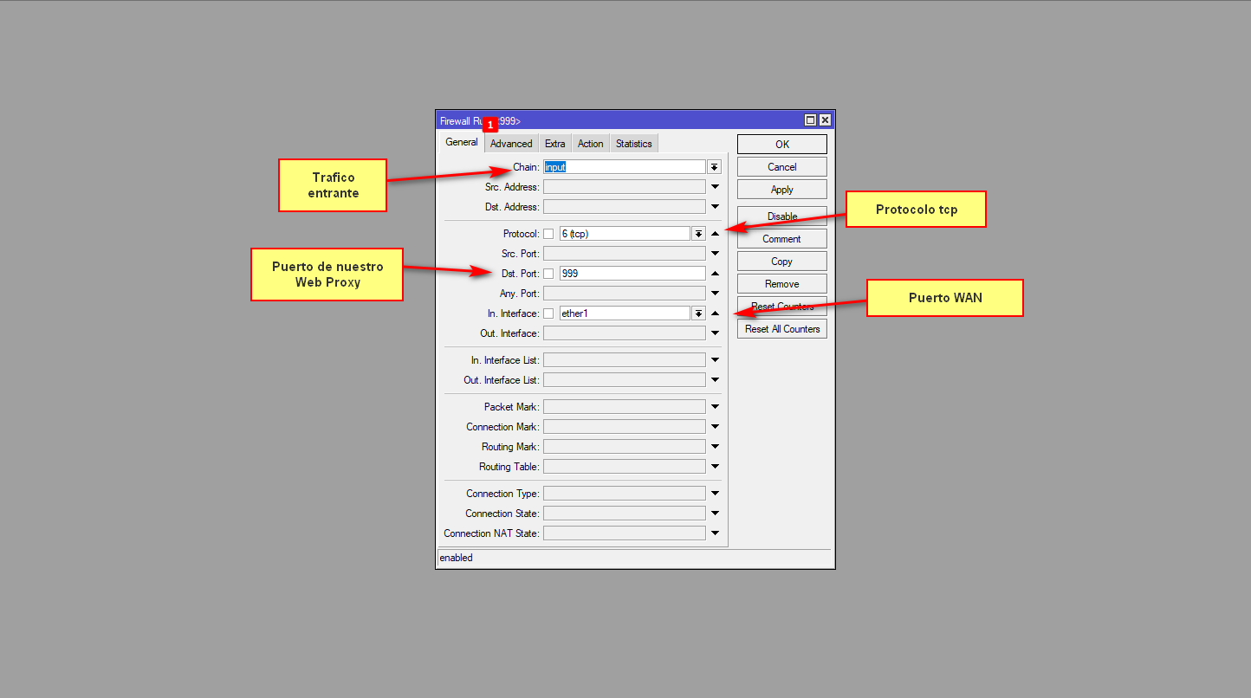Viewport: 1251px width, 698px height.
Task: Toggle the Dst. Port invert checkbox
Action: pyautogui.click(x=548, y=274)
